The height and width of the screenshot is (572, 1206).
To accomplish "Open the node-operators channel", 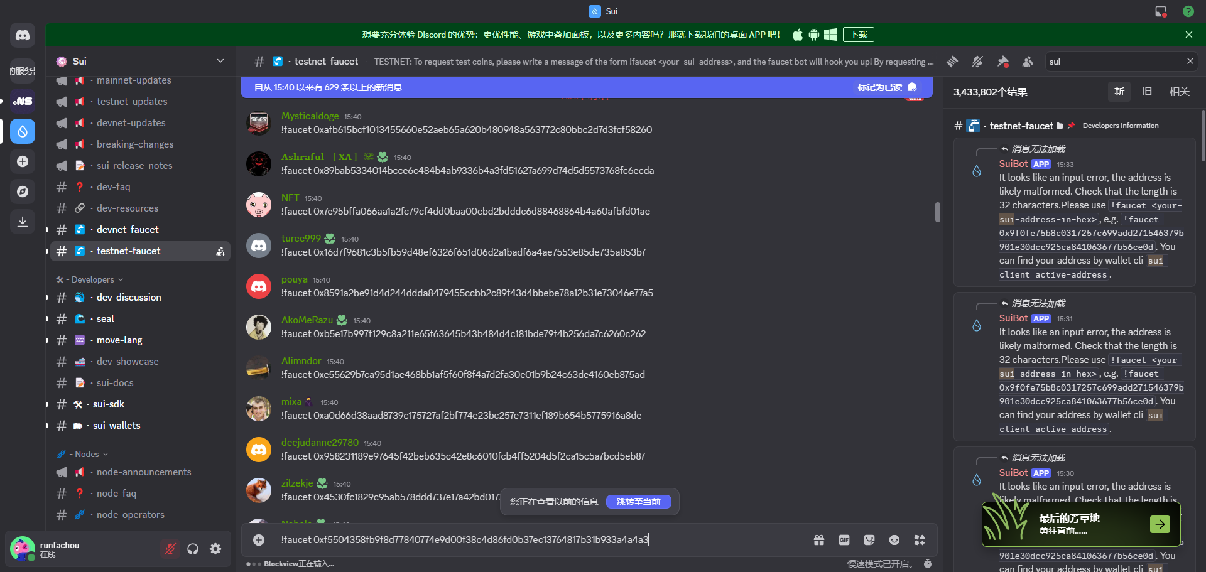I will point(140,515).
